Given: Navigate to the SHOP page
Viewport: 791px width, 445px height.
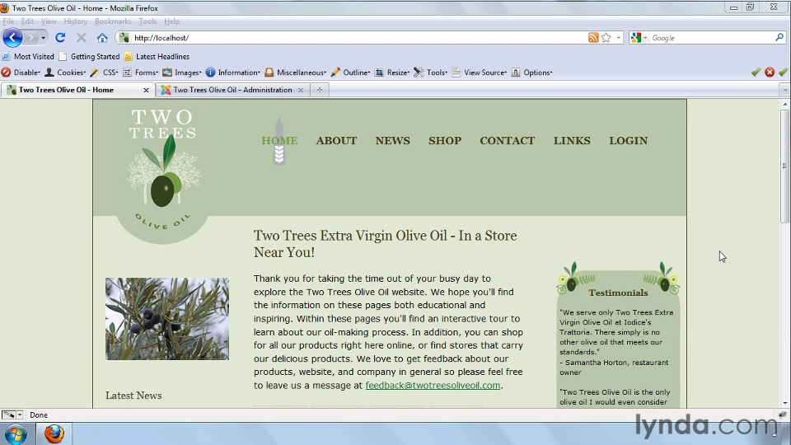Looking at the screenshot, I should (x=444, y=141).
